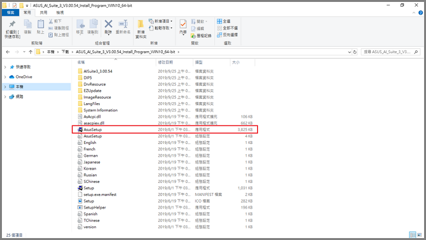Click the Downloads breadcrumb segment
Image resolution: width=426 pixels, height=240 pixels.
pos(65,52)
